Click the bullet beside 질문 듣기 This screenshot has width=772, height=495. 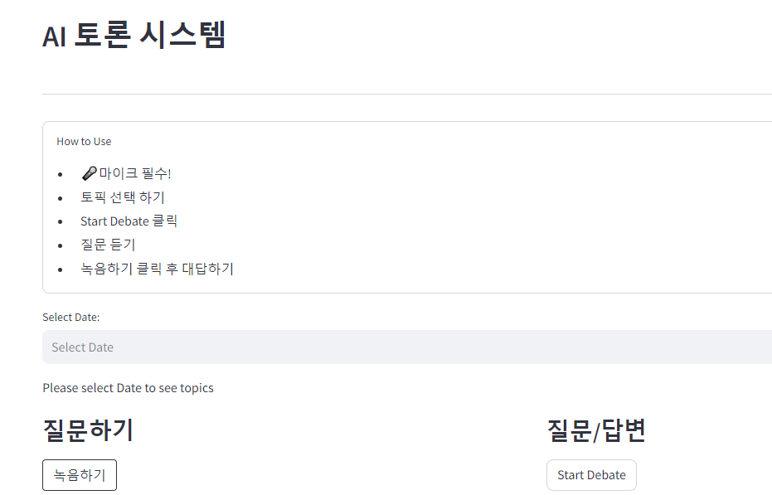[60, 245]
